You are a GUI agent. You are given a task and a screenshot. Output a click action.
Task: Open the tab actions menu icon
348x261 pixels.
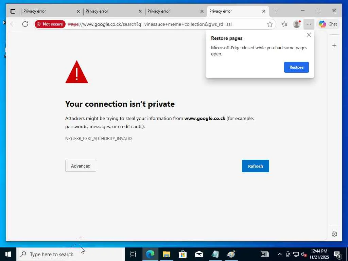point(13,11)
